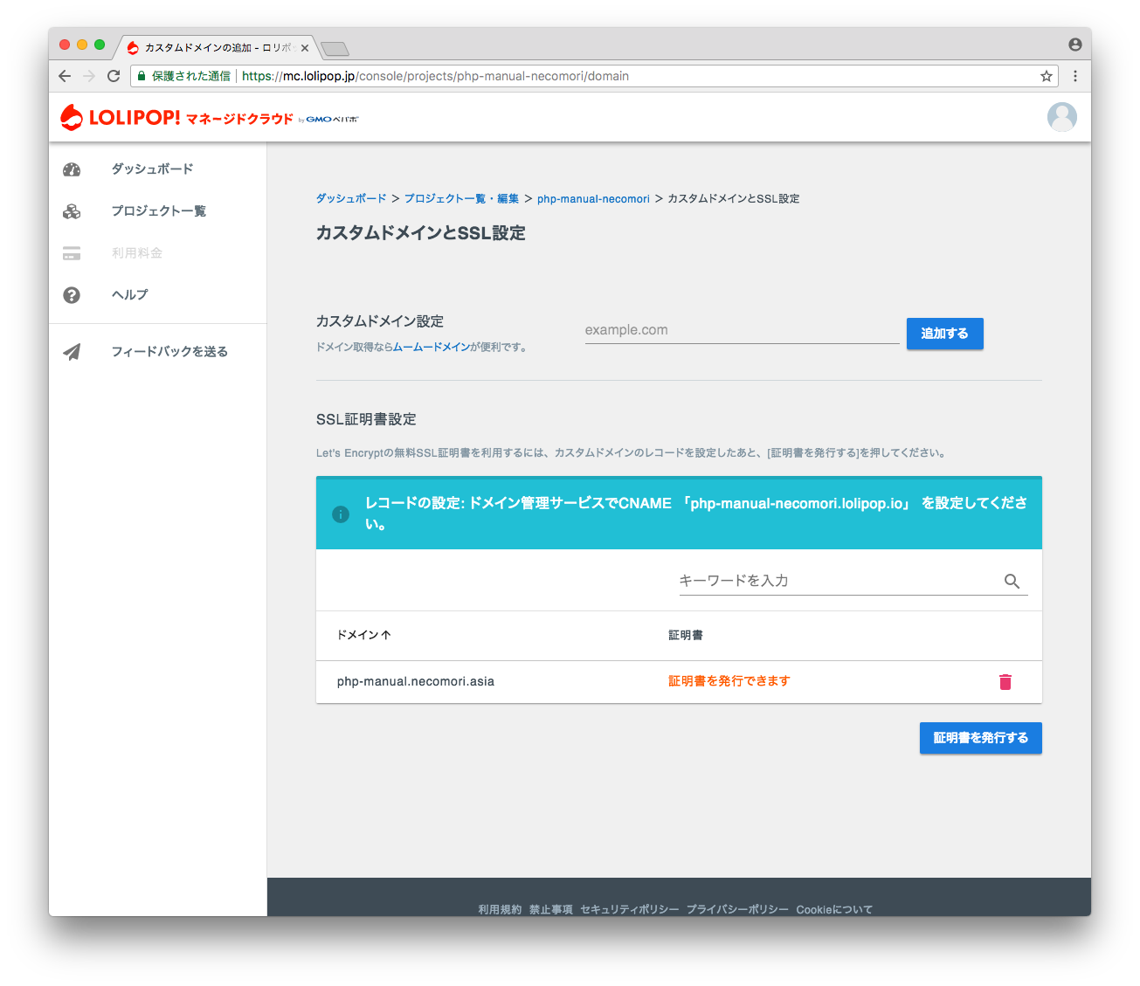Delete php-manual.necomori.asia using the trash icon
Screen dimensions: 1140x986
coord(1005,682)
